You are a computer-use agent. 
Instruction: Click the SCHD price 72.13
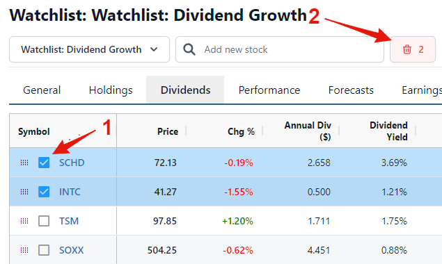165,163
